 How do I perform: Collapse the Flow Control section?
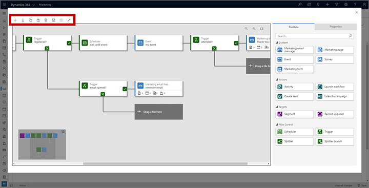pyautogui.click(x=277, y=124)
